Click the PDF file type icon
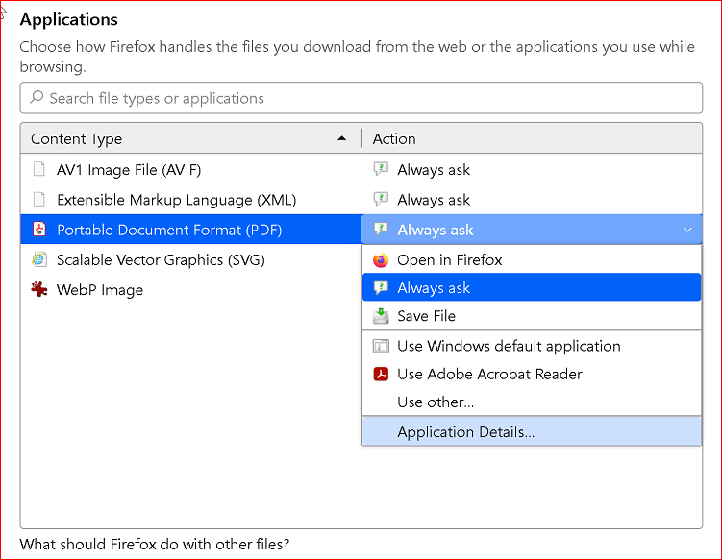 pos(39,230)
